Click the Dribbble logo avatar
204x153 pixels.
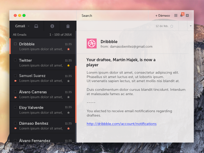tap(92, 43)
